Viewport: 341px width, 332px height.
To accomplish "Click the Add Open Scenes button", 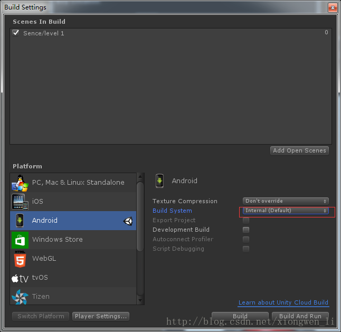I will click(x=299, y=150).
